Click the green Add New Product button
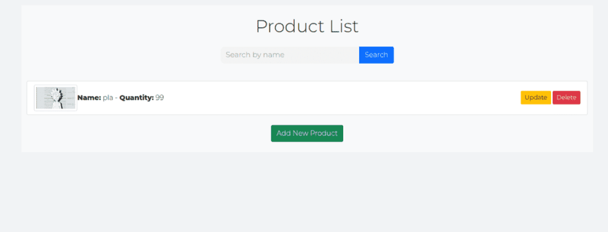 pyautogui.click(x=307, y=134)
